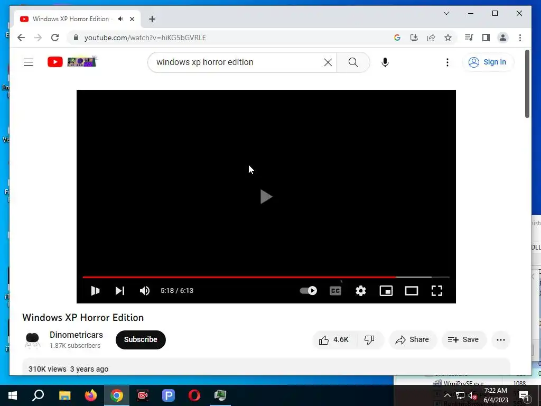View site info via the lock icon
The height and width of the screenshot is (406, 541).
76,38
